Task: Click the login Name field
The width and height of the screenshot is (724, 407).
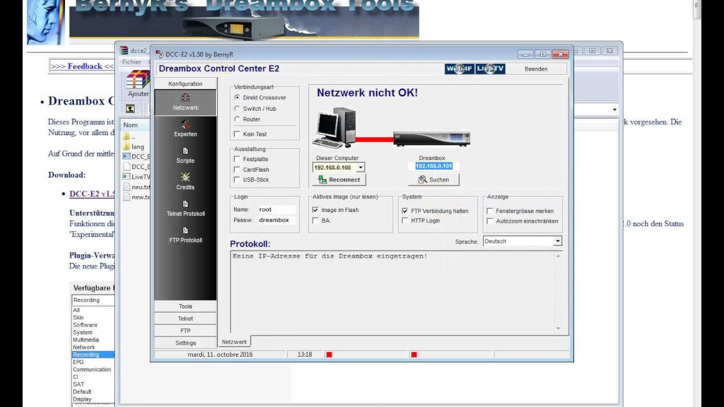Action: coord(277,210)
